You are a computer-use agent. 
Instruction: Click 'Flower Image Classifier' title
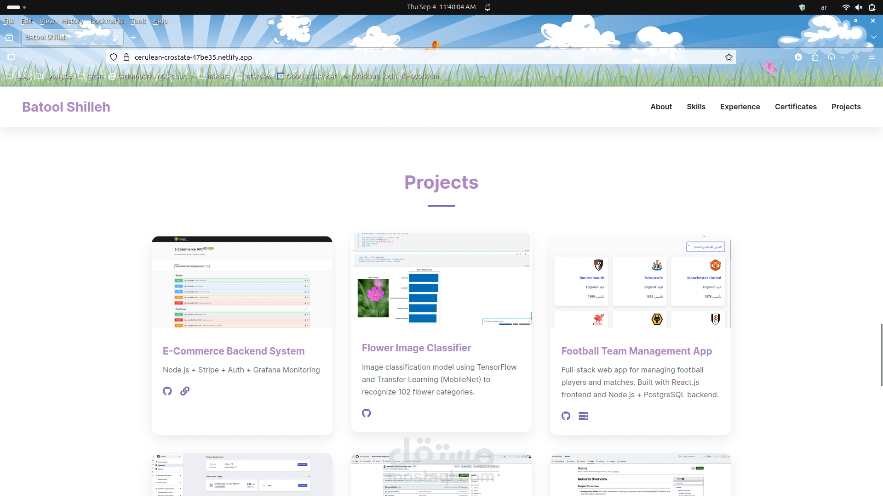coord(416,348)
